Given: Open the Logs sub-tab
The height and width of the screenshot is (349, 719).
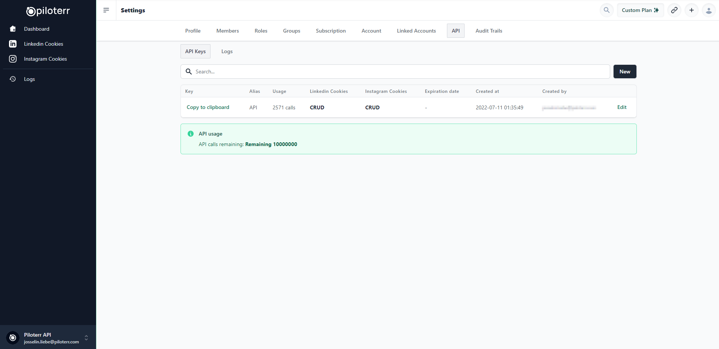Looking at the screenshot, I should (227, 51).
